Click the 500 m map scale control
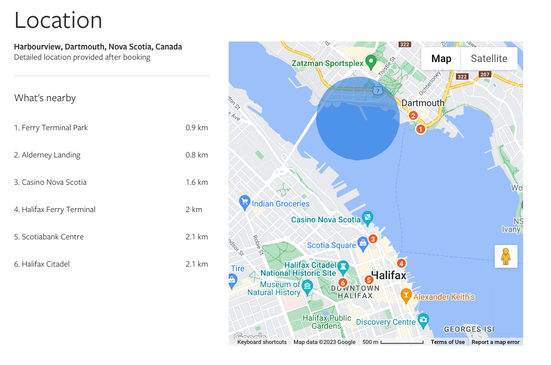Image resolution: width=551 pixels, height=365 pixels. click(393, 342)
